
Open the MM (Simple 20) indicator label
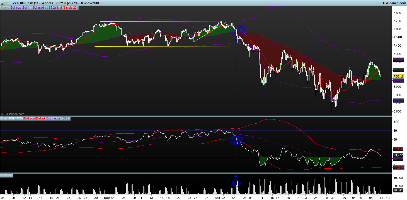pos(67,7)
